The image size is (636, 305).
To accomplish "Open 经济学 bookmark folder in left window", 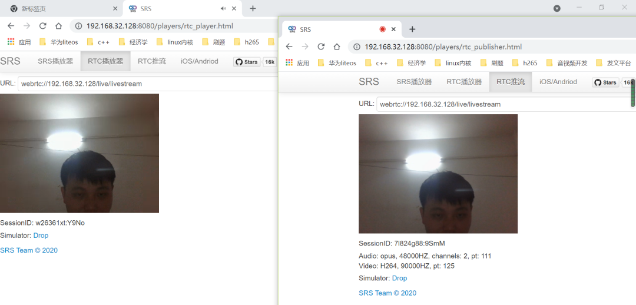I will point(134,42).
